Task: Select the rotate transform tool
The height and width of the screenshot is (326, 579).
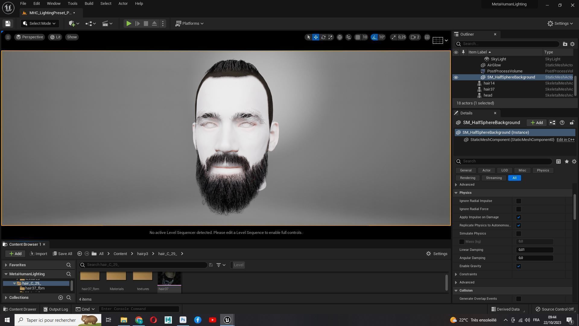Action: 323,37
